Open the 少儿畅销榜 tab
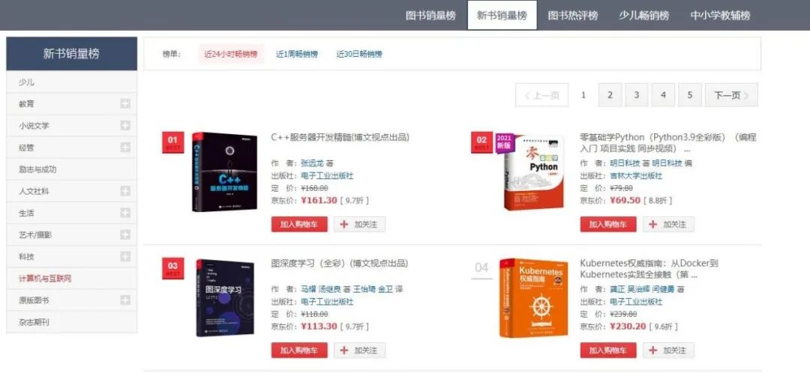This screenshot has width=810, height=373. (x=644, y=16)
